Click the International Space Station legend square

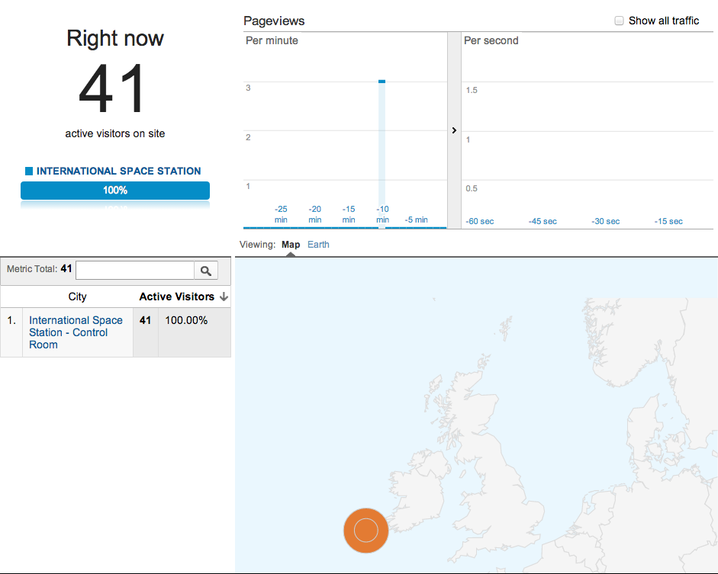pyautogui.click(x=29, y=171)
